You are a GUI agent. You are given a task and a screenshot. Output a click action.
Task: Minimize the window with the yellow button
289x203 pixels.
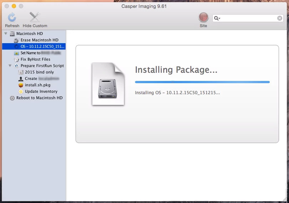tap(14, 6)
